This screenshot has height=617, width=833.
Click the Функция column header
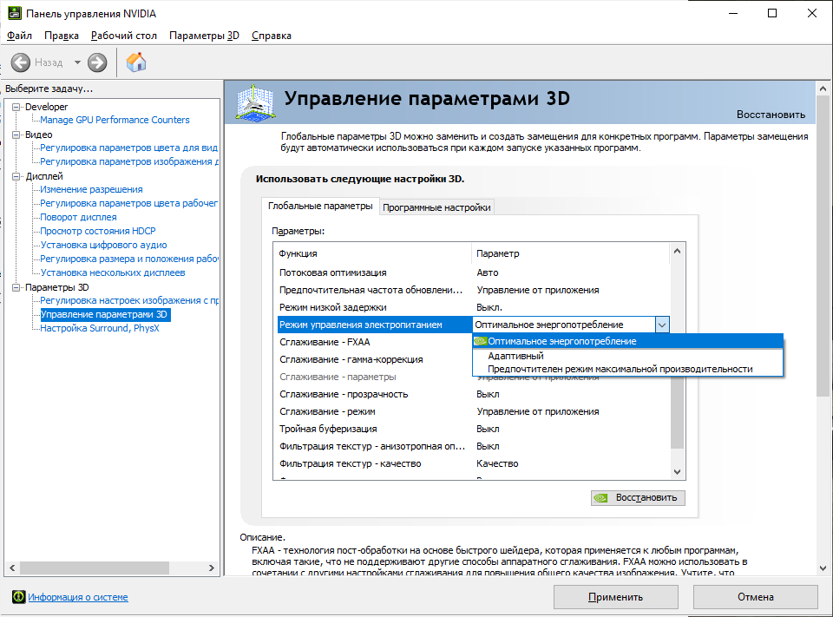373,253
